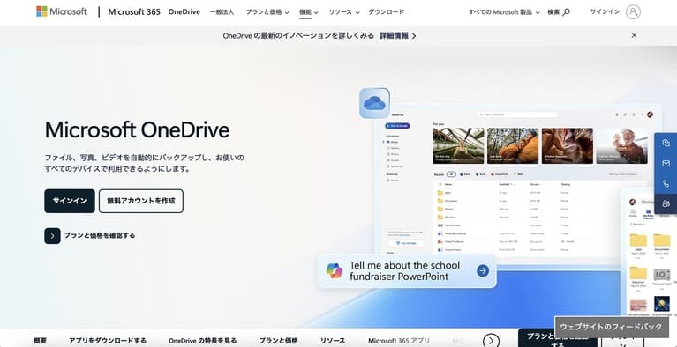Click the account avatar icon
Screen dimensions: 677x347
click(x=633, y=11)
